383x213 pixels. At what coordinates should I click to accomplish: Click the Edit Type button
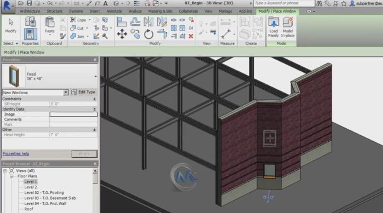pos(83,92)
